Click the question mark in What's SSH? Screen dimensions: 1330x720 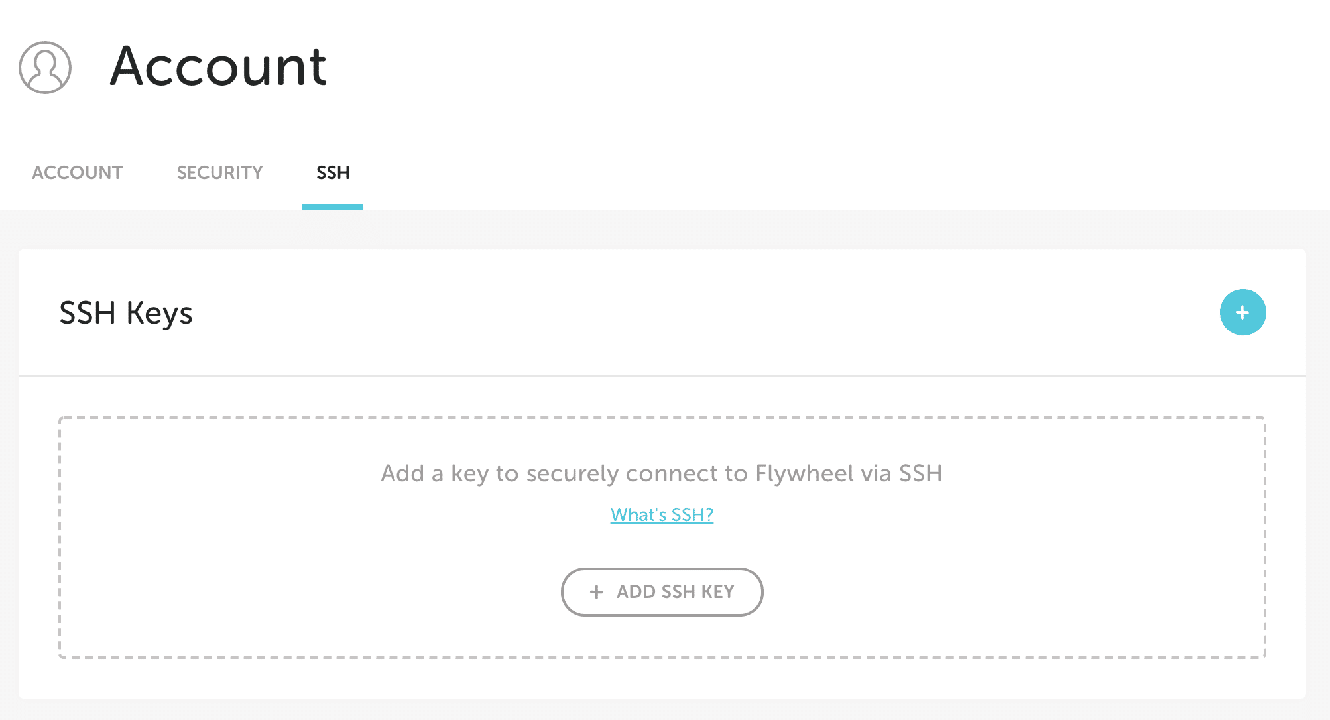pos(709,515)
